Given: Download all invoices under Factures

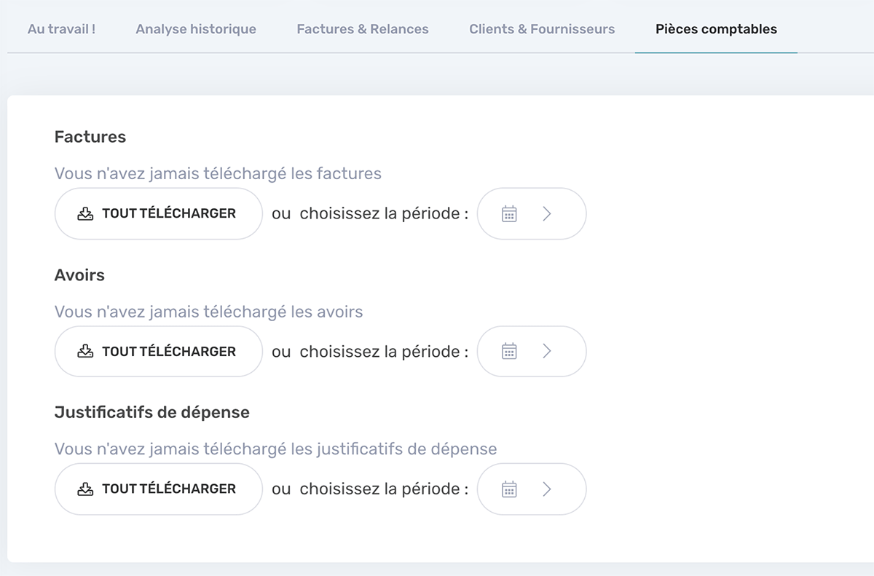Looking at the screenshot, I should click(158, 213).
